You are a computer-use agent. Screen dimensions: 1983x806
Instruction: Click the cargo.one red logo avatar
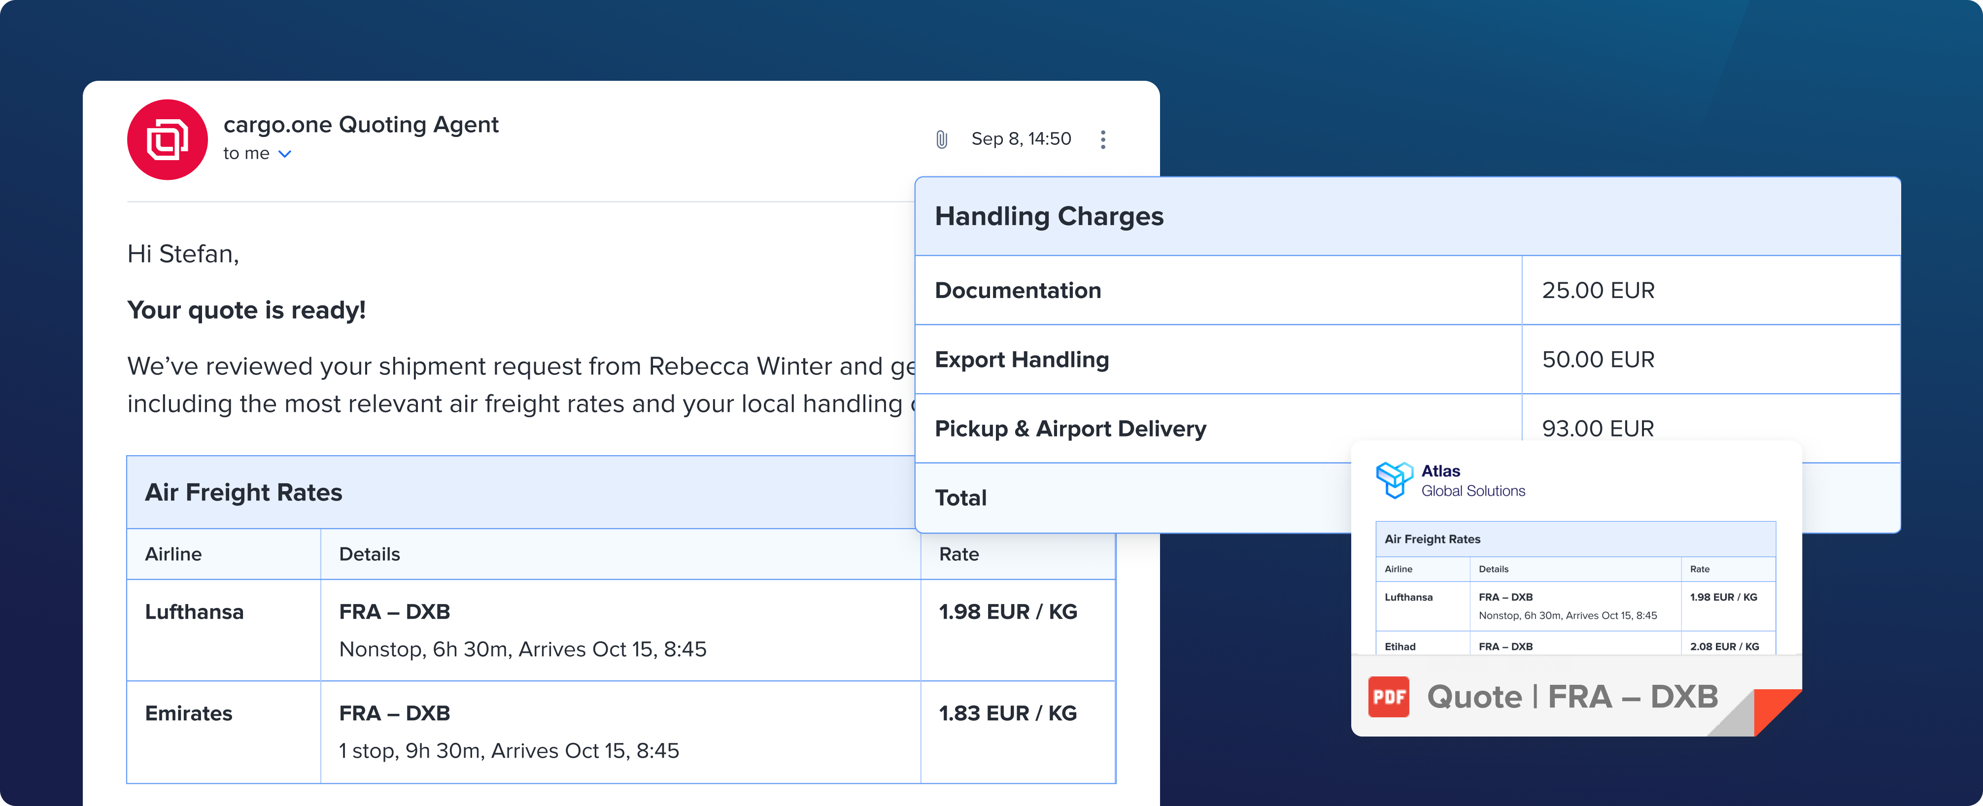[x=167, y=139]
